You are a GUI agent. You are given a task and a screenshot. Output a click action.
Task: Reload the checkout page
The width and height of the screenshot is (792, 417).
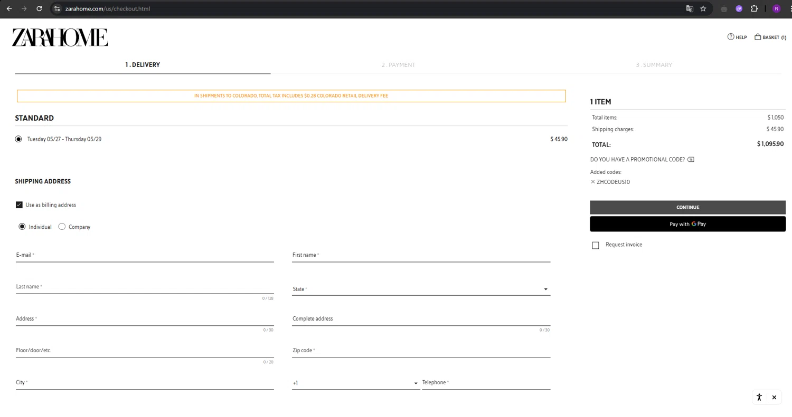(39, 9)
